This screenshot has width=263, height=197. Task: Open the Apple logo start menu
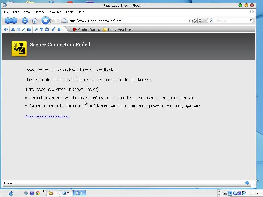11,193
